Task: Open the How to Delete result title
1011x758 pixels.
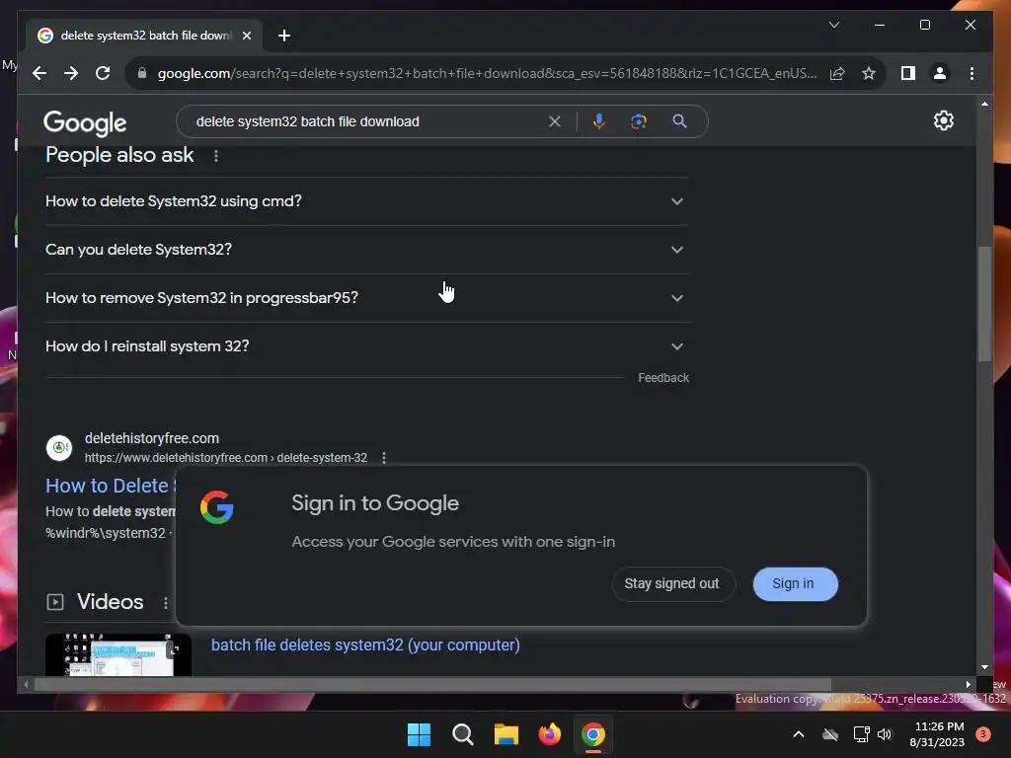Action: pos(111,486)
